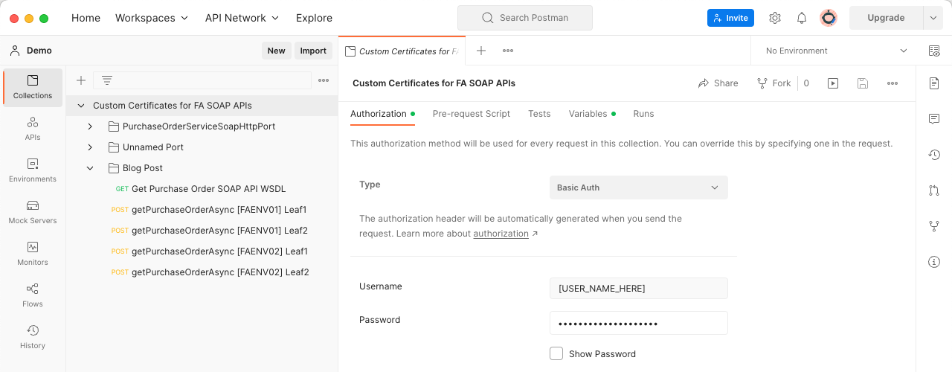Switch to the Tests tab
This screenshot has width=952, height=372.
[x=539, y=114]
